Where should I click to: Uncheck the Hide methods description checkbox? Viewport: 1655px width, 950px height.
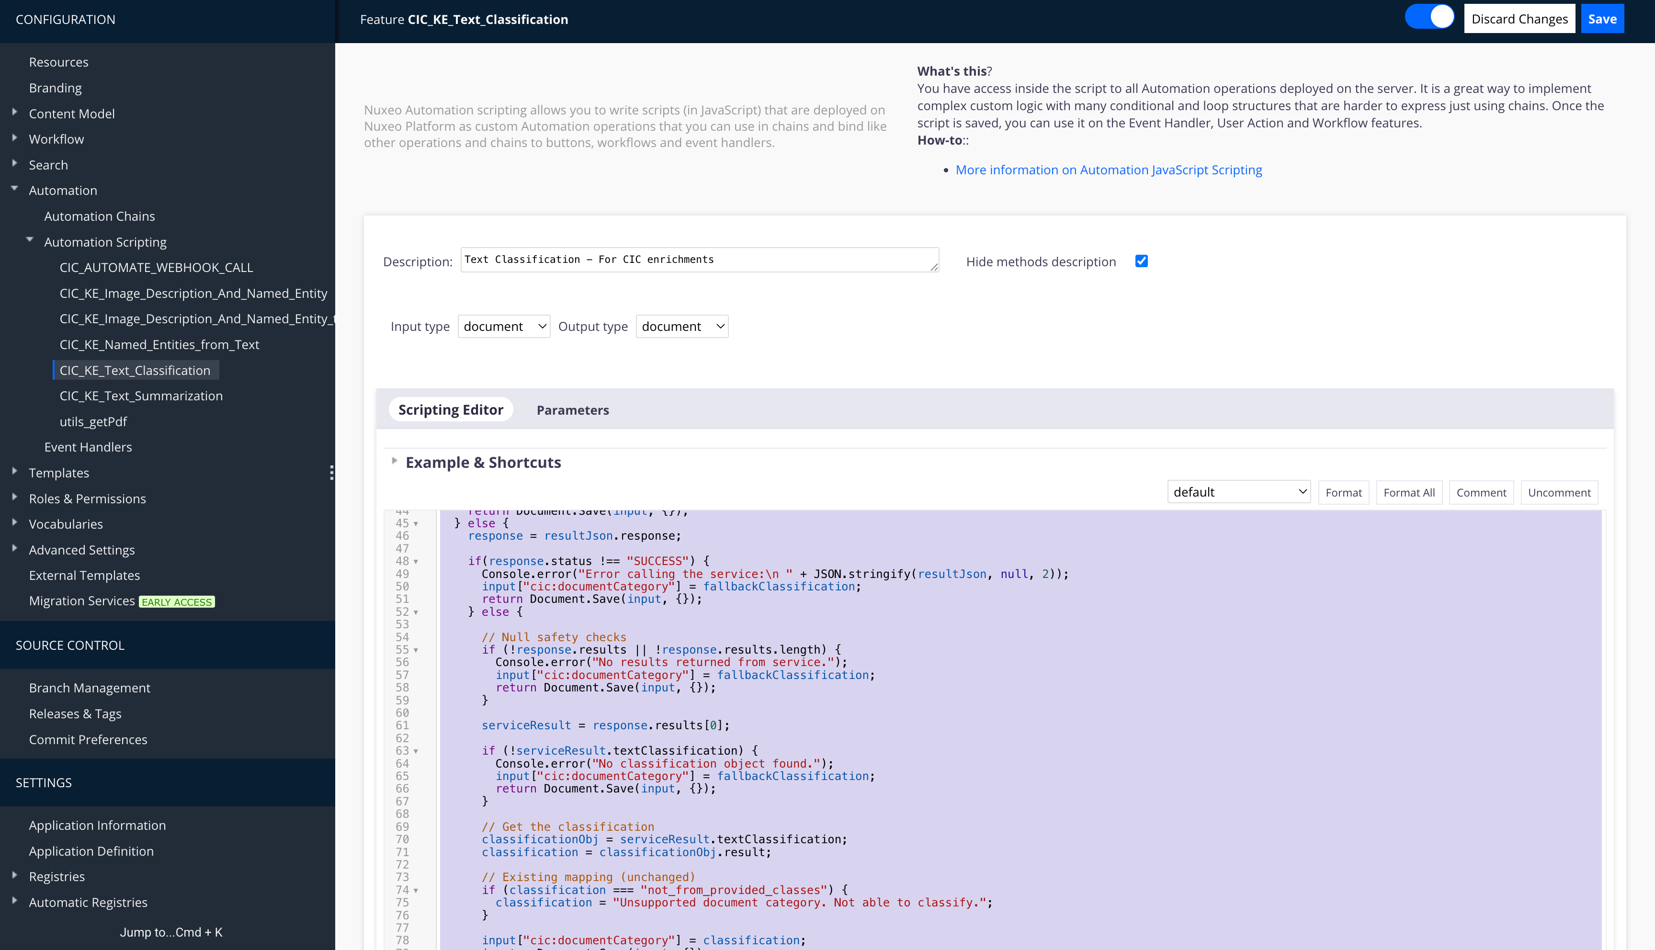(x=1142, y=261)
